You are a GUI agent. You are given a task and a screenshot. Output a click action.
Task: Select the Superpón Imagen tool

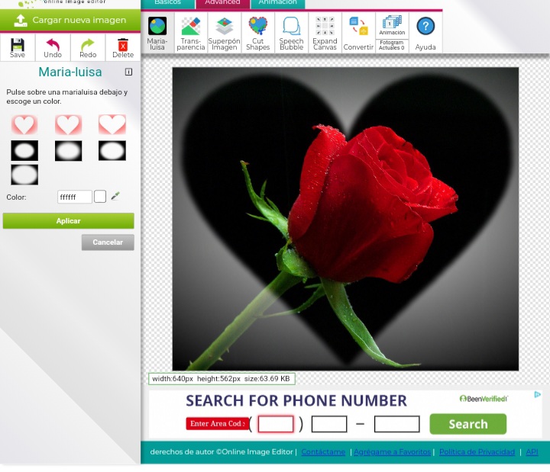coord(224,34)
